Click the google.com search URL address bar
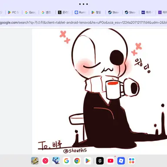The height and width of the screenshot is (167, 167). (83, 23)
